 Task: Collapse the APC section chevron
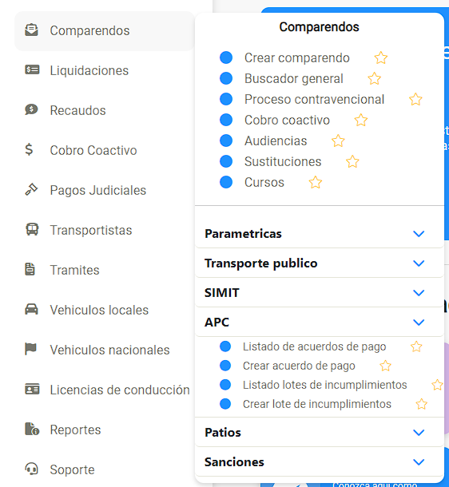coord(419,322)
